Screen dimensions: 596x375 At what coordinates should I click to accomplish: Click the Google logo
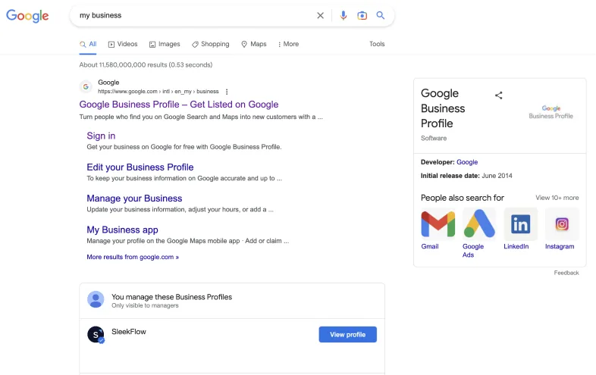coord(27,16)
